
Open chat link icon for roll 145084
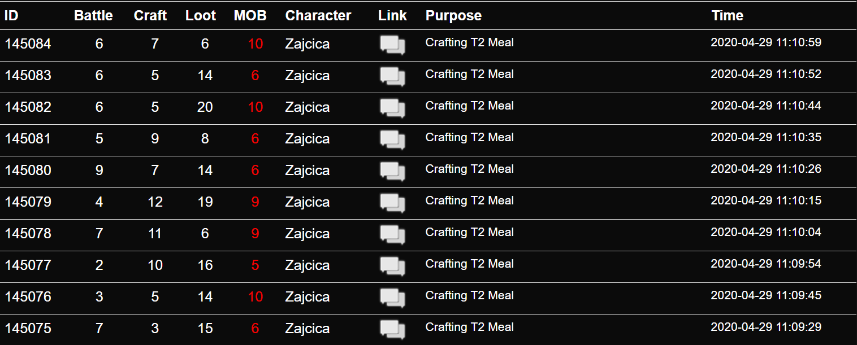click(392, 45)
